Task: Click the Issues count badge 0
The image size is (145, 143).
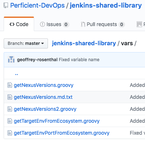Action: click(x=66, y=25)
